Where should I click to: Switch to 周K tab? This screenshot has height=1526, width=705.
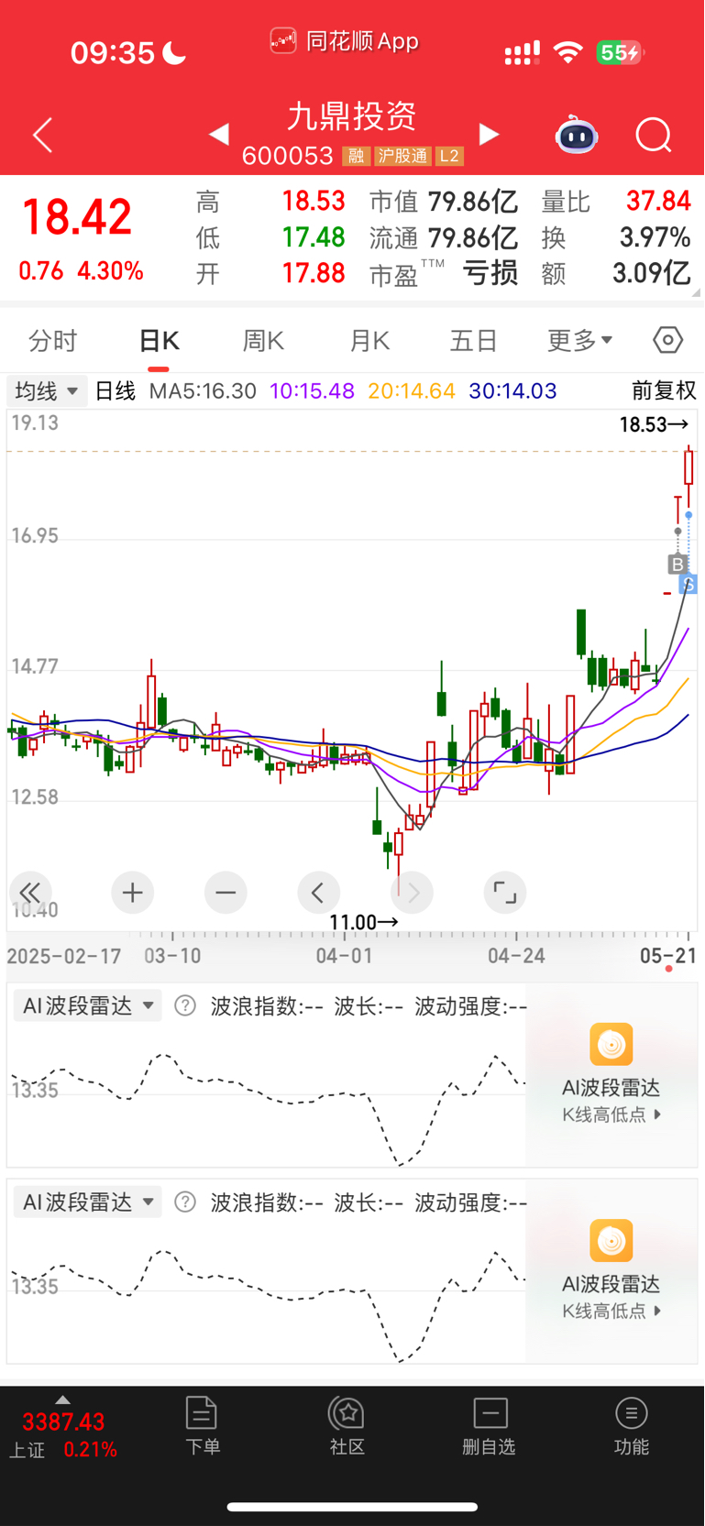point(263,341)
